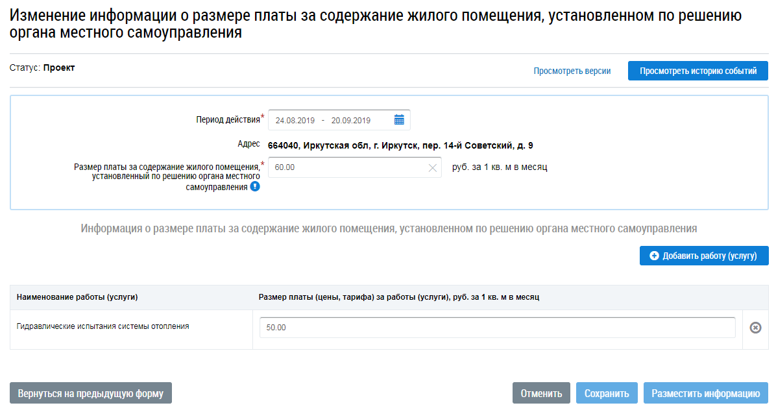This screenshot has width=776, height=412.
Task: Click the Размер платы (цены, тарифа) column header
Action: [399, 297]
